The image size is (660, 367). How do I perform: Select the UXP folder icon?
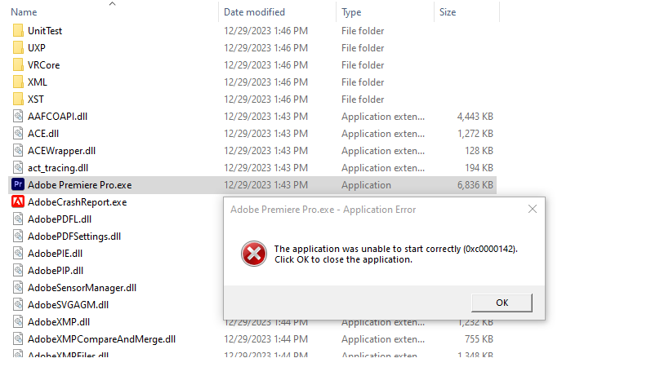[18, 48]
